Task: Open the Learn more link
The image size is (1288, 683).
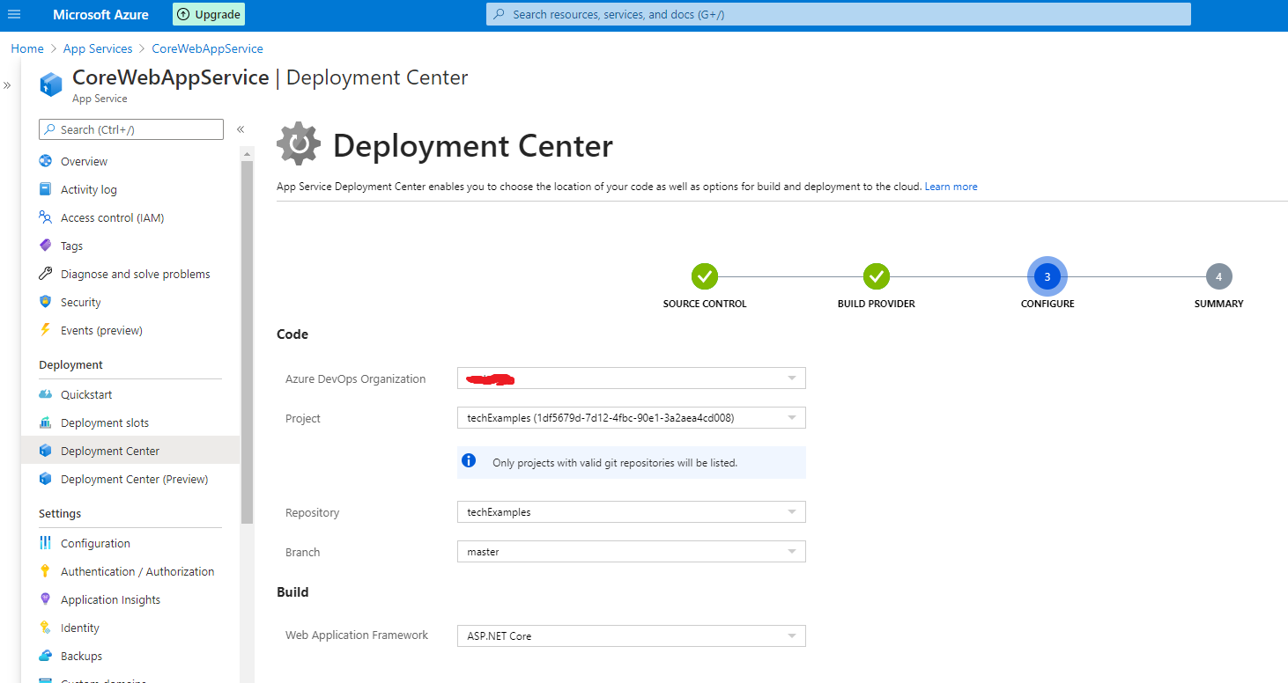Action: (x=951, y=187)
